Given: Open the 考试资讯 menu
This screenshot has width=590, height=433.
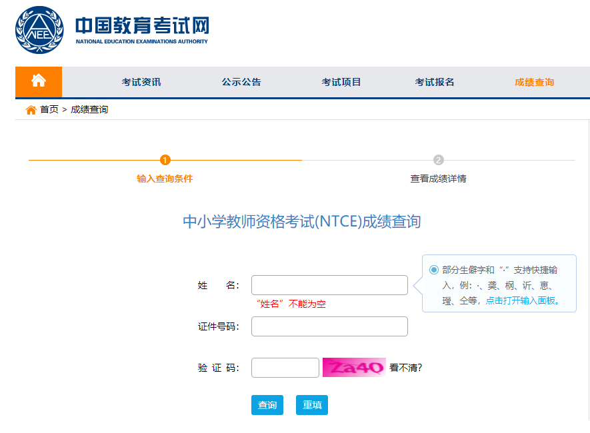Looking at the screenshot, I should tap(141, 83).
